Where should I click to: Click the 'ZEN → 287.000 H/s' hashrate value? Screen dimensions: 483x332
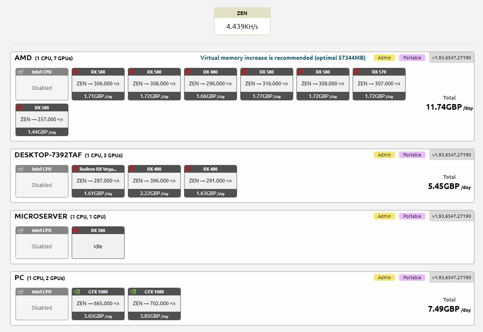[x=98, y=181]
